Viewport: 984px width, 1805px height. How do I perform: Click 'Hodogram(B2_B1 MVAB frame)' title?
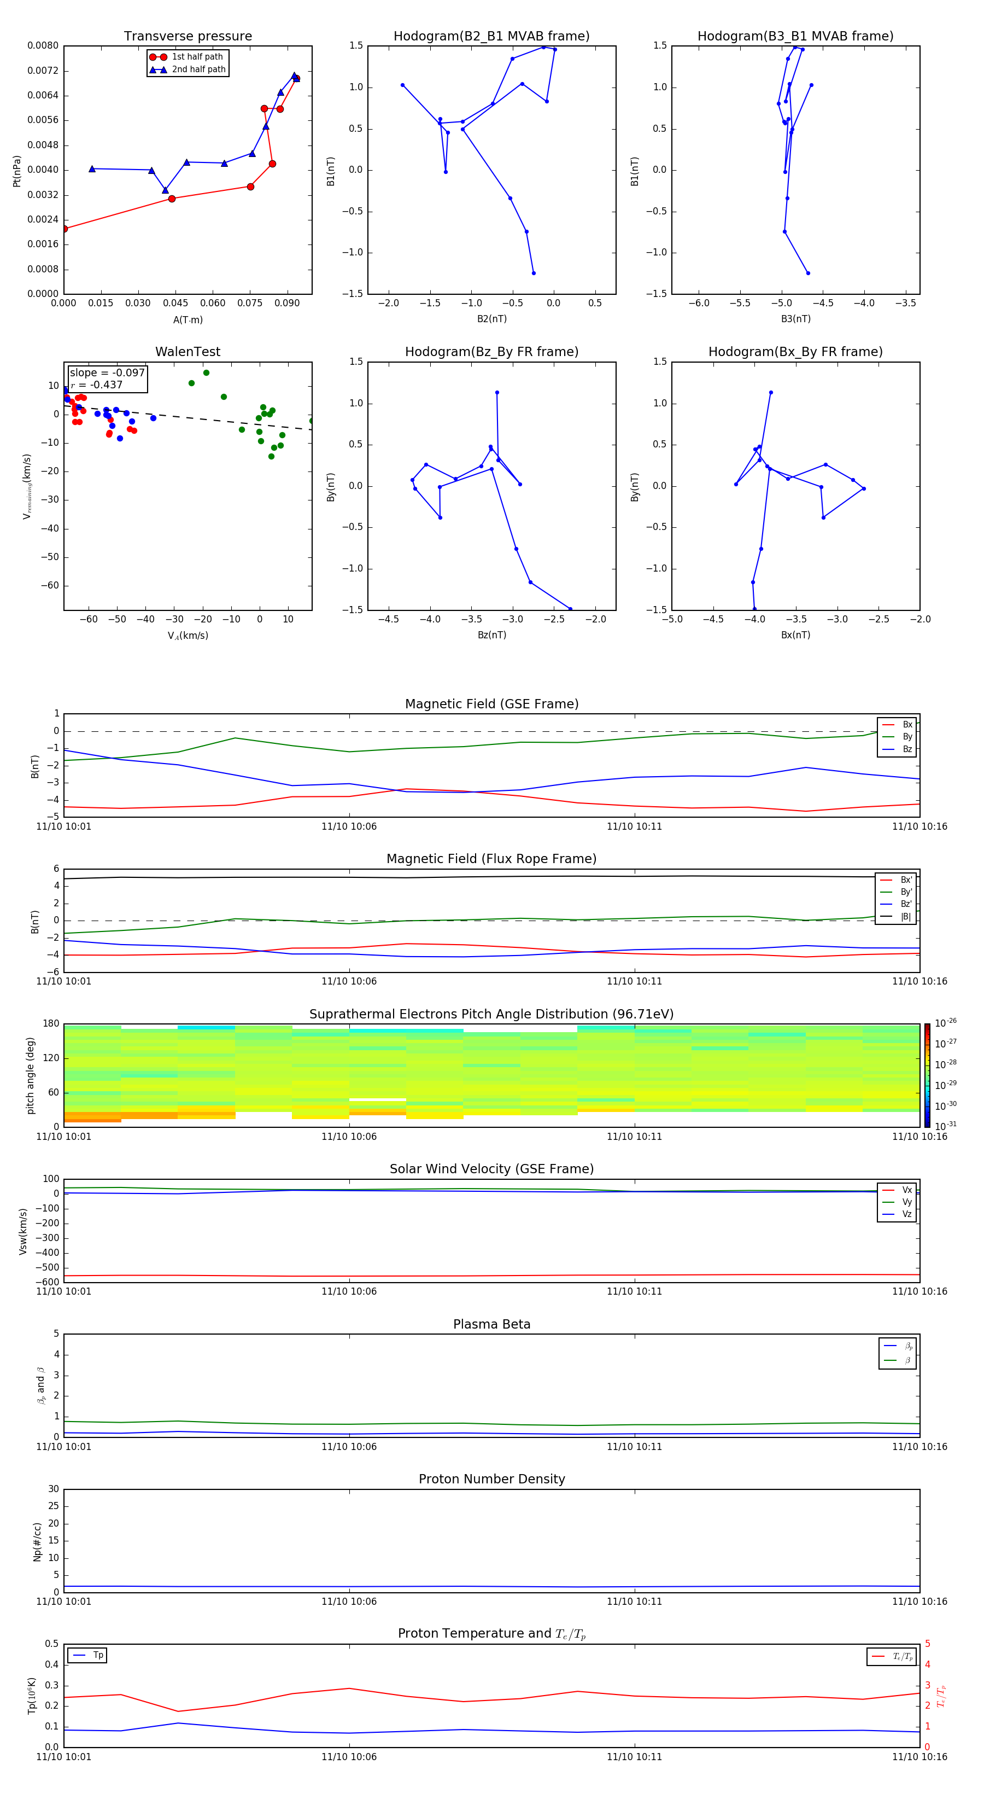[x=491, y=36]
